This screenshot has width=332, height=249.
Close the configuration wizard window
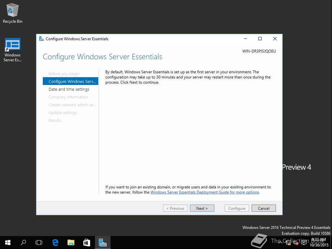tap(275, 39)
